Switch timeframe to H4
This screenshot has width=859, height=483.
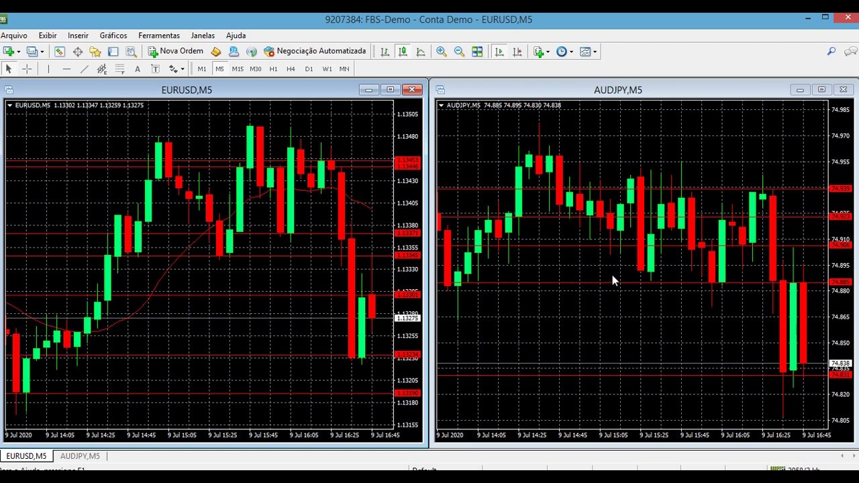tap(291, 69)
